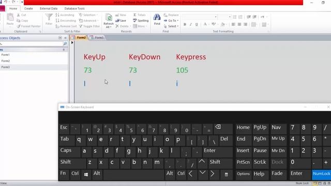The height and width of the screenshot is (186, 331).
Task: Open the font size combo box
Action: pyautogui.click(x=225, y=17)
